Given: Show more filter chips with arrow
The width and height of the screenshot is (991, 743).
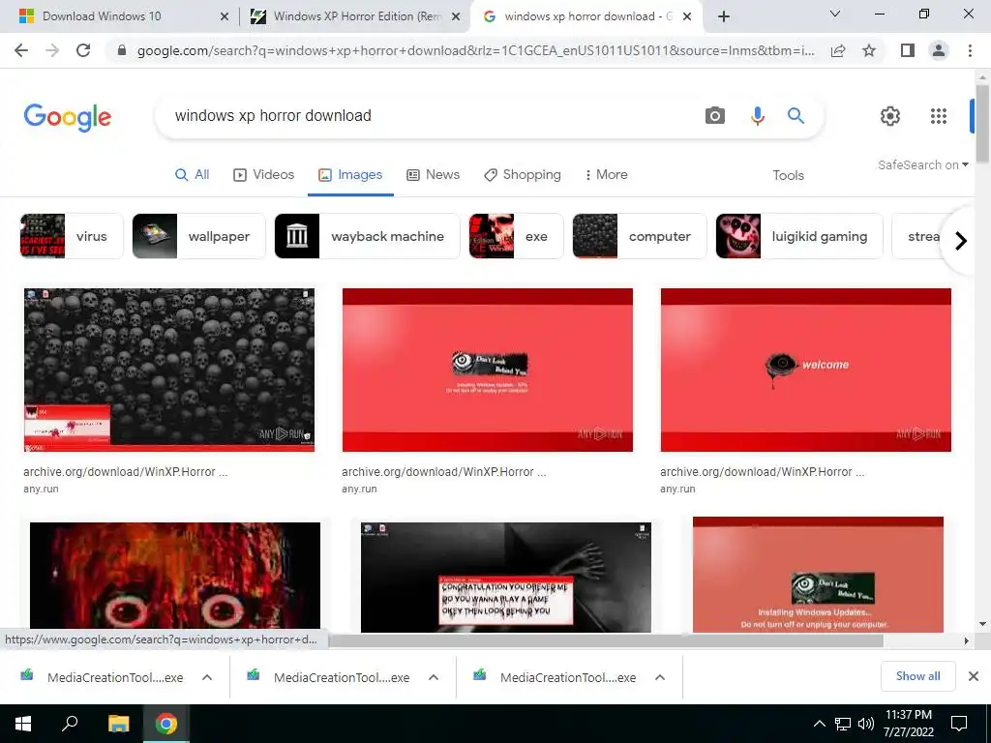Looking at the screenshot, I should [x=960, y=241].
